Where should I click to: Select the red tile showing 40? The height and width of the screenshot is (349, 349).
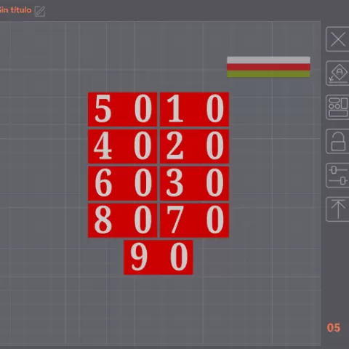click(122, 146)
